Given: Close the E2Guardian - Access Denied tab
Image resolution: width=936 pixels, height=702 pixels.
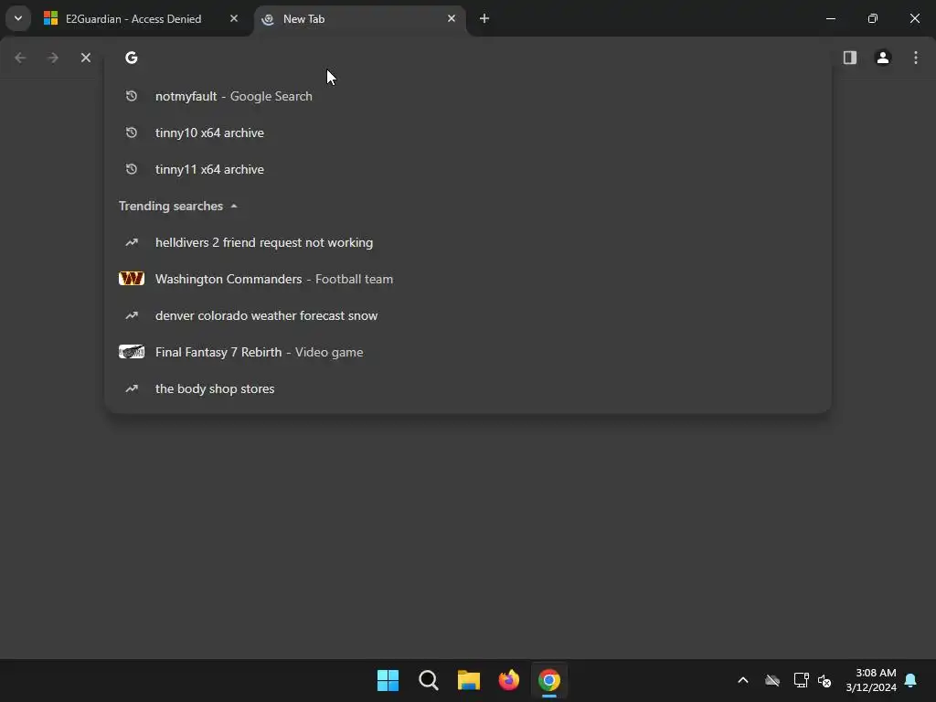Looking at the screenshot, I should 234,18.
